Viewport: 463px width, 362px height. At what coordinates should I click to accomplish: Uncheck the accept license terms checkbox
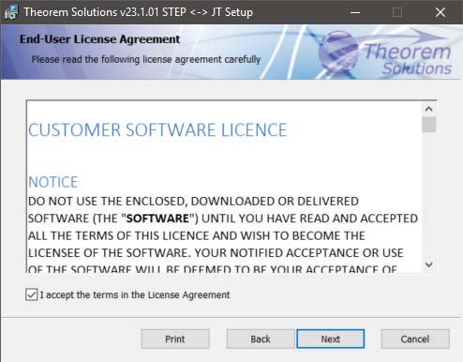click(32, 294)
